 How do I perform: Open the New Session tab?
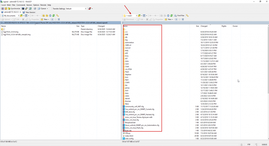coord(29,12)
